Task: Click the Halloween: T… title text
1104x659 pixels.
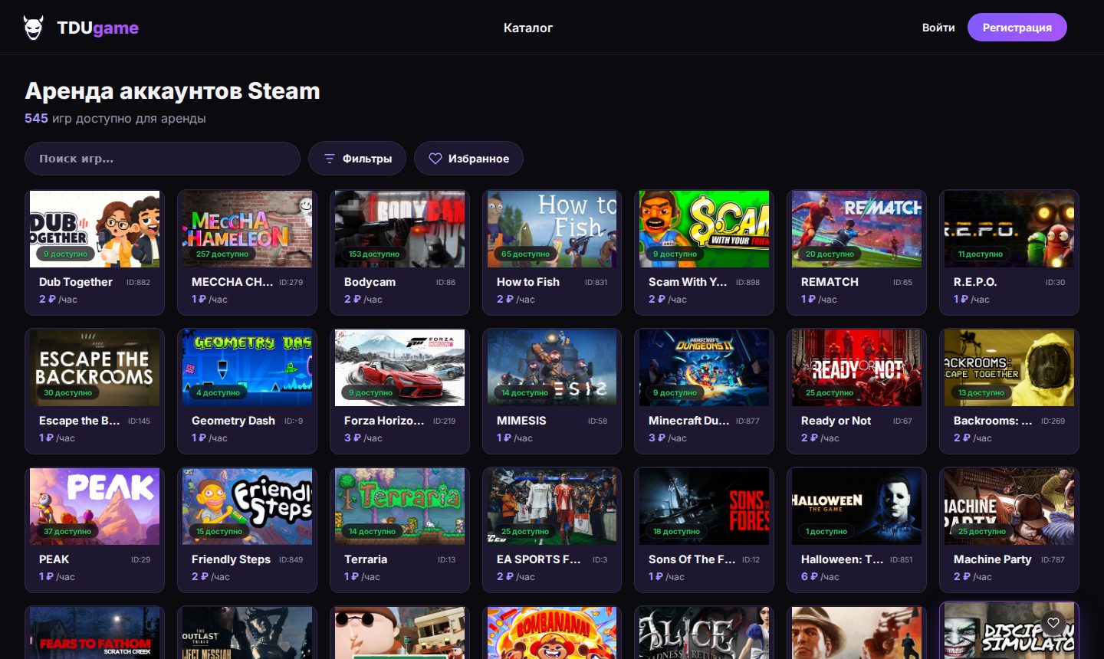Action: pos(842,559)
